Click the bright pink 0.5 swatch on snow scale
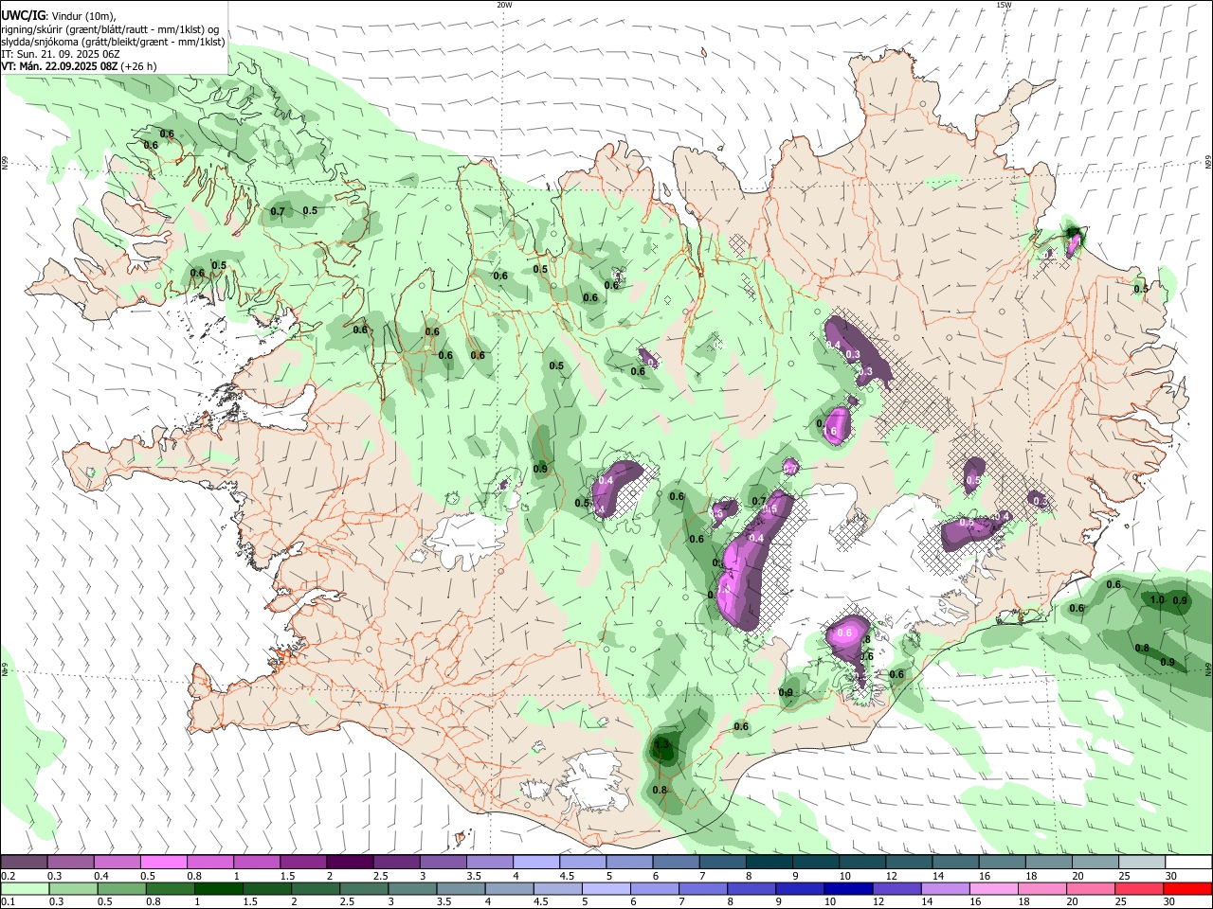This screenshot has height=909, width=1213. click(163, 862)
